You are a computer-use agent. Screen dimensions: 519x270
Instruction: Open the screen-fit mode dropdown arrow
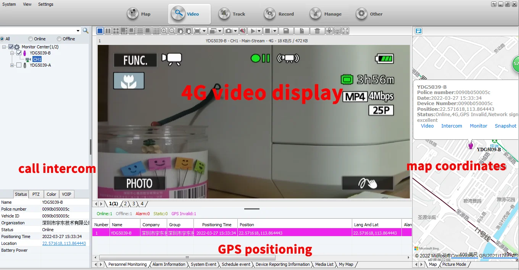coord(205,31)
